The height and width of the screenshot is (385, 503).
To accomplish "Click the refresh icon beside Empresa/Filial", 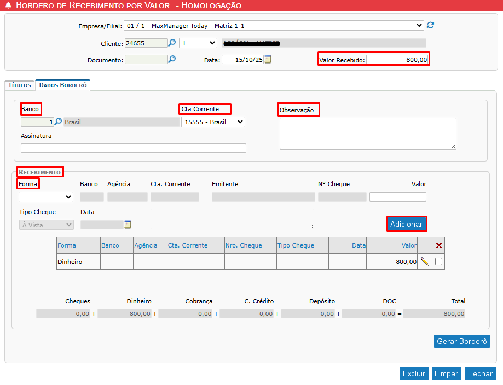I will 430,25.
